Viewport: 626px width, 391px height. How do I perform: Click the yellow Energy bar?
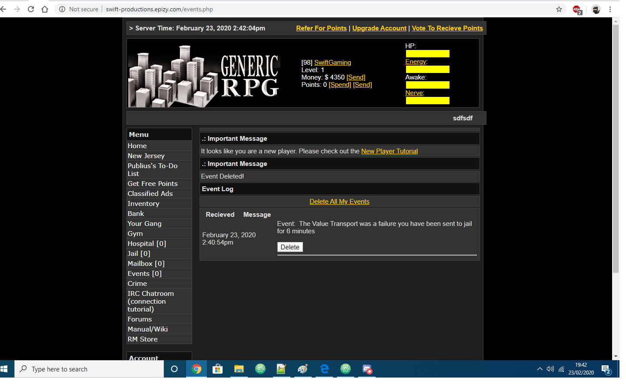pyautogui.click(x=427, y=70)
